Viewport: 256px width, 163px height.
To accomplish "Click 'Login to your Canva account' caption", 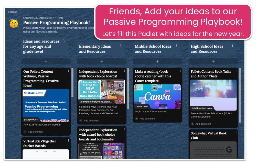I will (x=151, y=112).
